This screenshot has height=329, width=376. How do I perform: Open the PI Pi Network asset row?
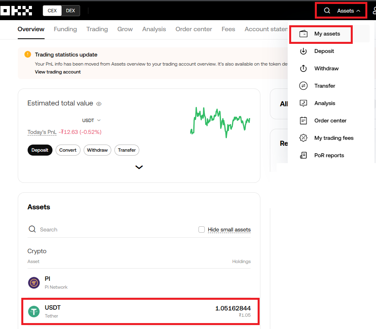click(139, 283)
